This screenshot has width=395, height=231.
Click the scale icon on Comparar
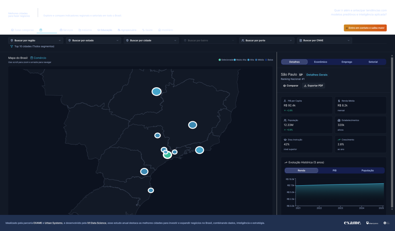(284, 86)
